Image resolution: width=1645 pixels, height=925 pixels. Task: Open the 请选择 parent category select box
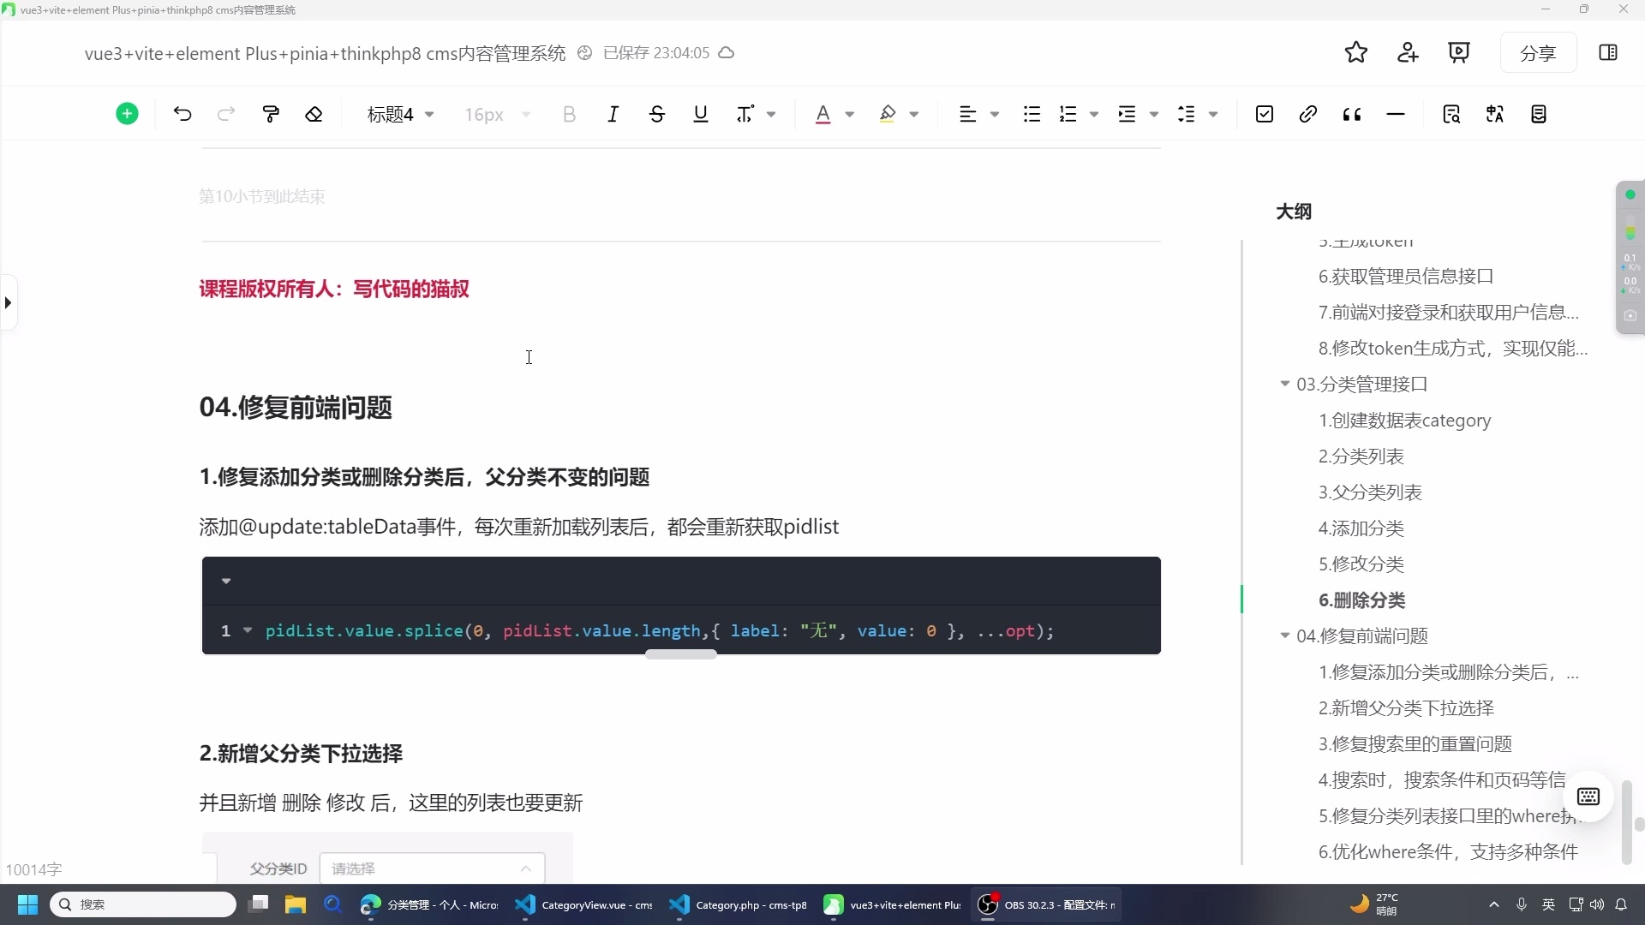coord(432,868)
